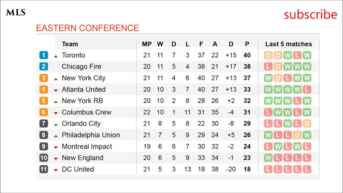343x193 pixels.
Task: Click the subscribe text
Action: 310,14
